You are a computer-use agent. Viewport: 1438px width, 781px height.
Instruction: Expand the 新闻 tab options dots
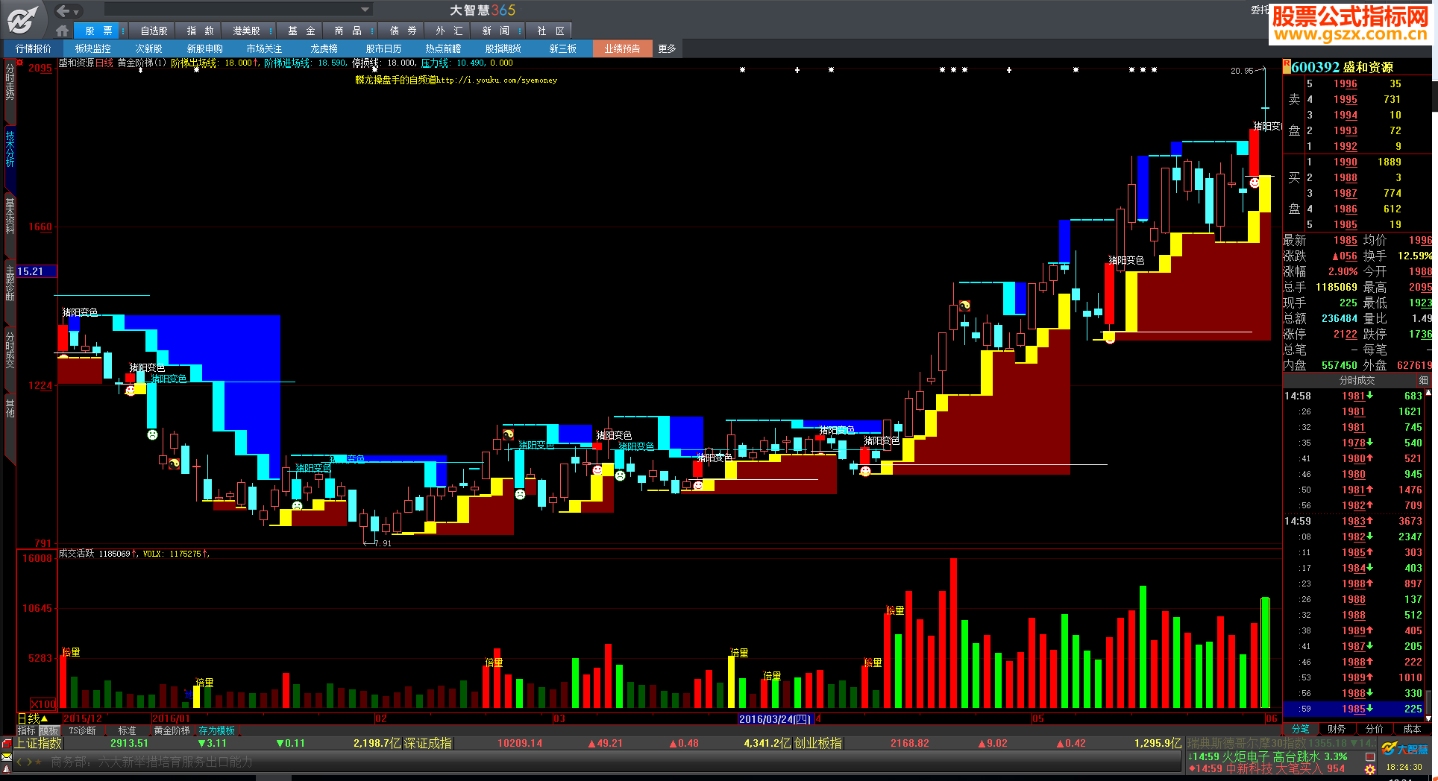point(519,31)
